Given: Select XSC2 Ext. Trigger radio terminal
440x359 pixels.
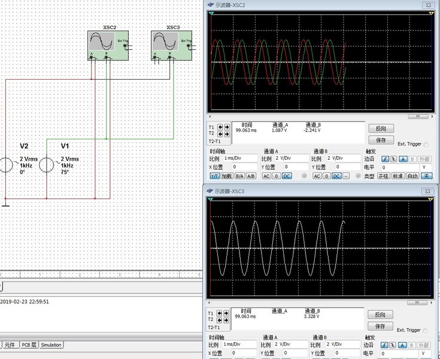Looking at the screenshot, I should (x=426, y=144).
